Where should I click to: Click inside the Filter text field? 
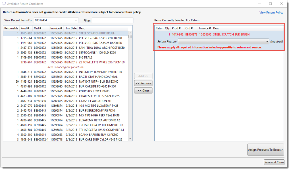113,20
